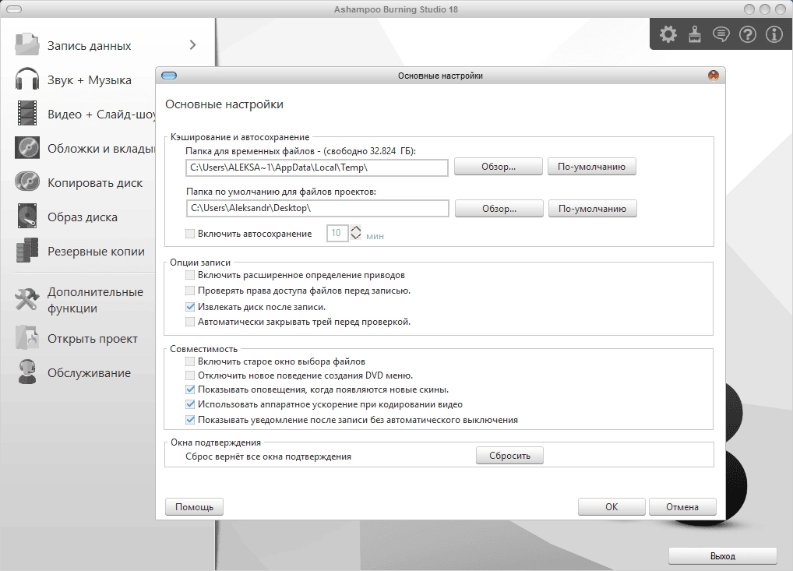Close the Основные настройки dialog with red button

(713, 76)
